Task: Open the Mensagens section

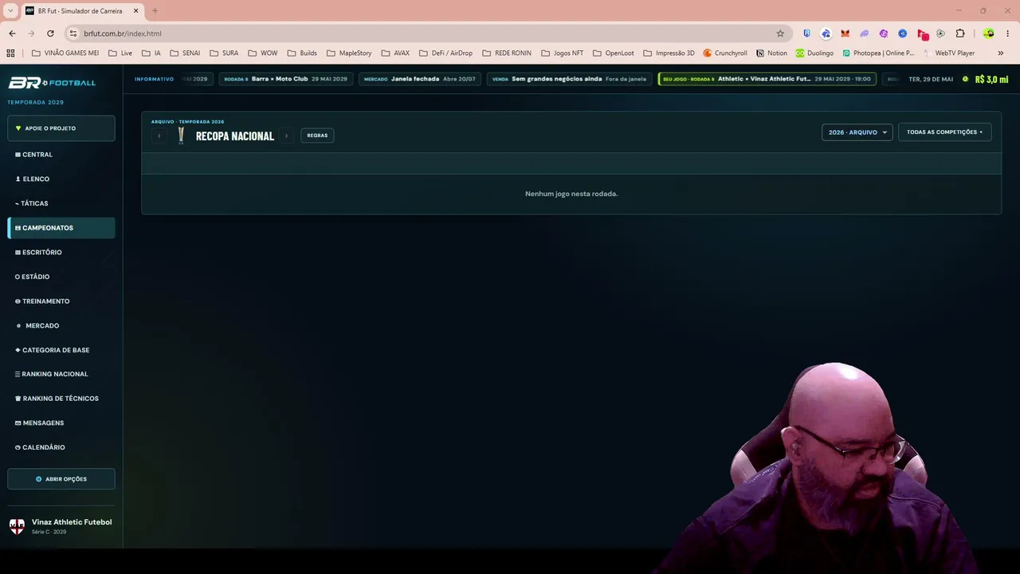Action: coord(61,423)
